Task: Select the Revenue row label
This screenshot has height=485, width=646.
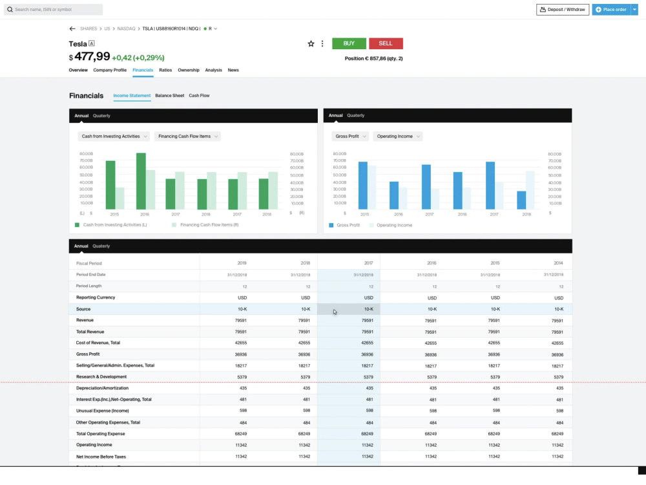Action: (85, 321)
